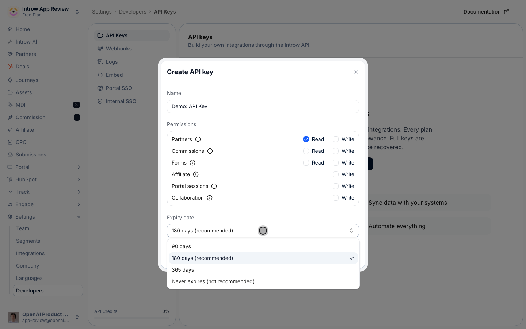The image size is (526, 329).
Task: Open Commission in the sidebar
Action: (x=44, y=117)
